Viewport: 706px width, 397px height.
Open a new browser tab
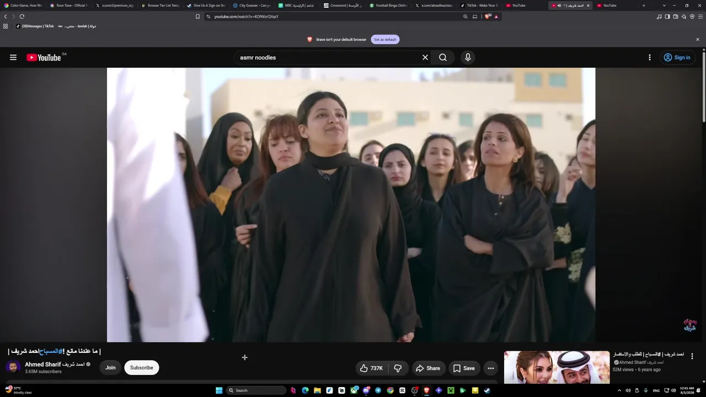click(x=644, y=6)
